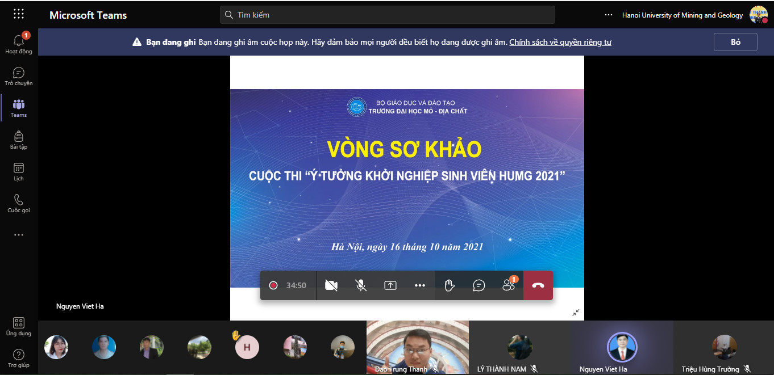The width and height of the screenshot is (774, 375).
Task: Open Cuộc gọi calls icon
Action: [19, 204]
